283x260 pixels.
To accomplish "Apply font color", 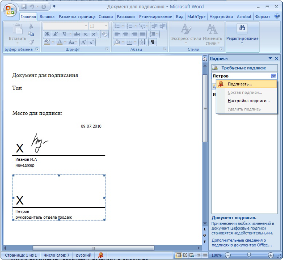I will pos(59,42).
